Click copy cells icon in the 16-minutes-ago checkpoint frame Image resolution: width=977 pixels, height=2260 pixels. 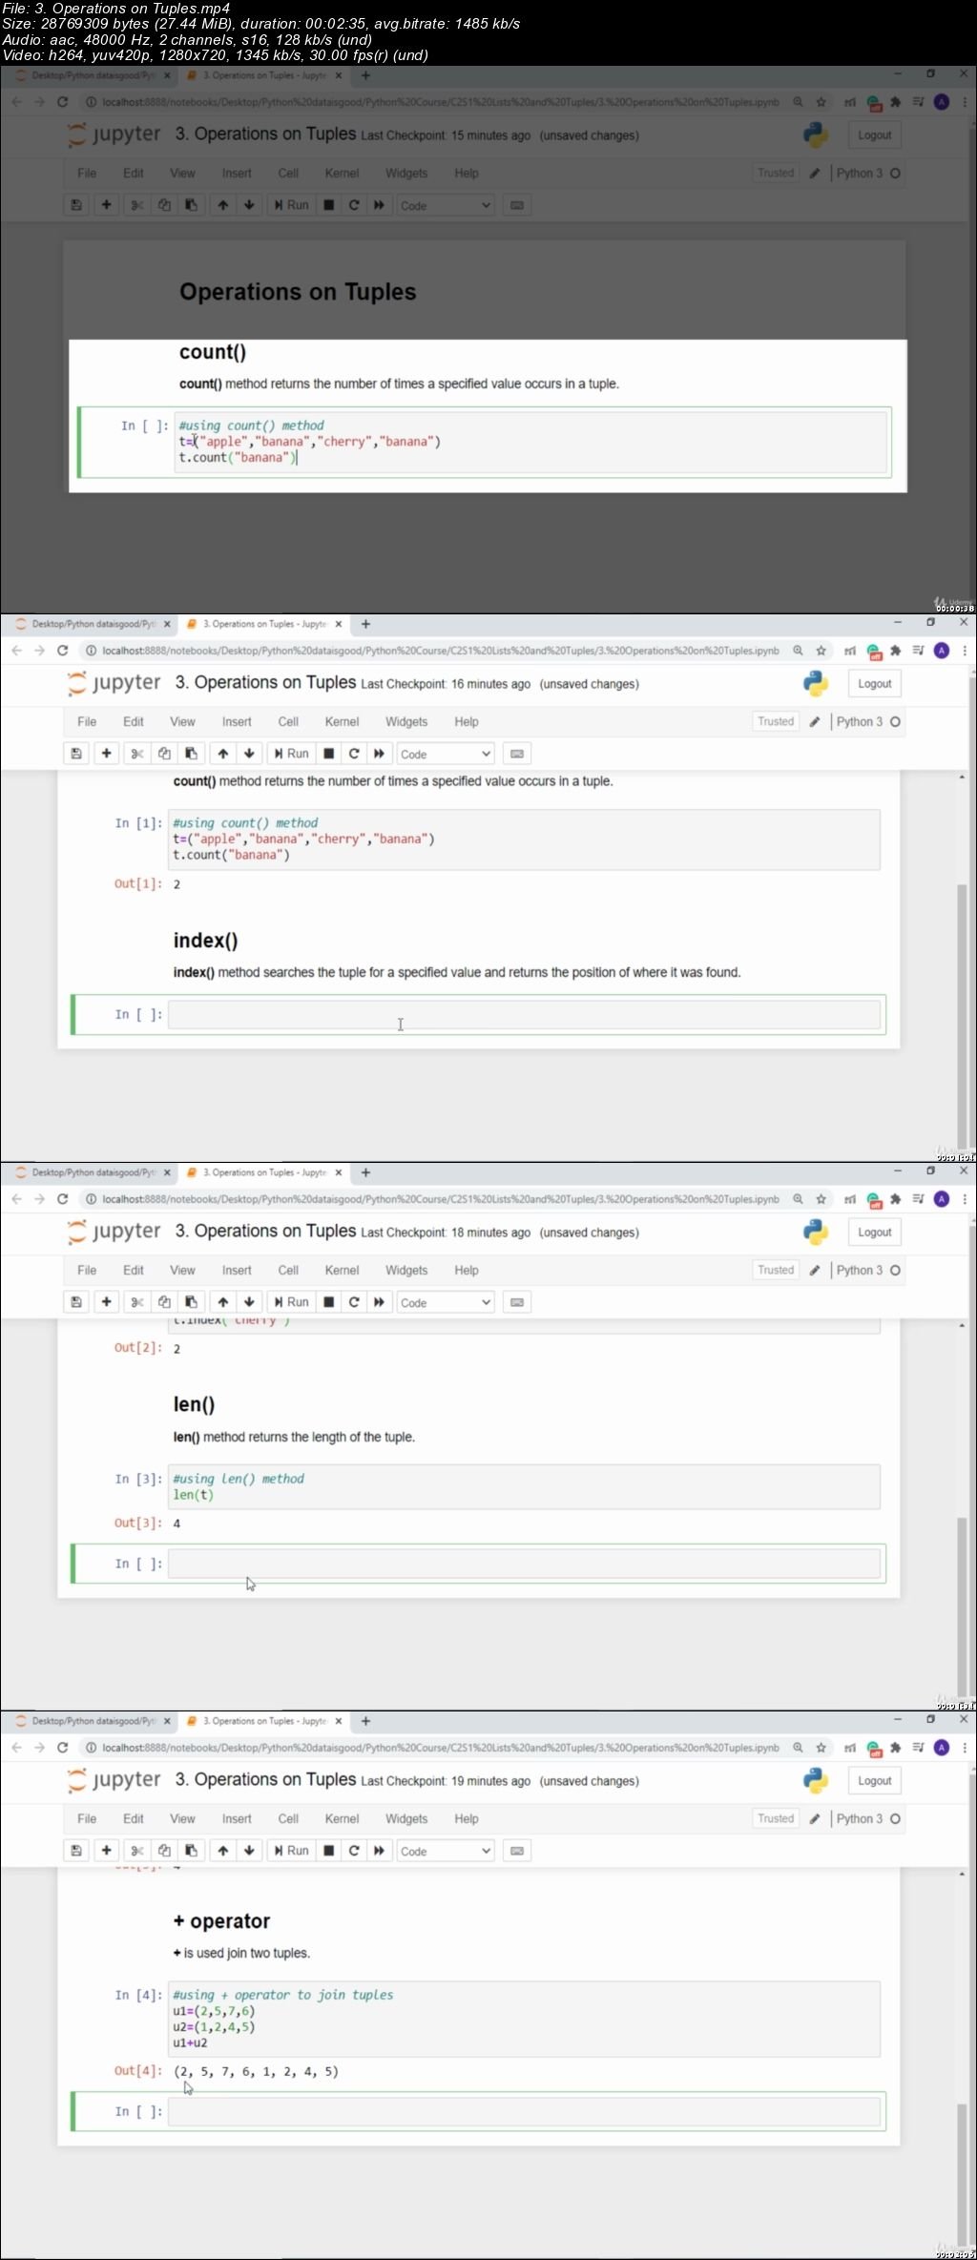coord(164,754)
